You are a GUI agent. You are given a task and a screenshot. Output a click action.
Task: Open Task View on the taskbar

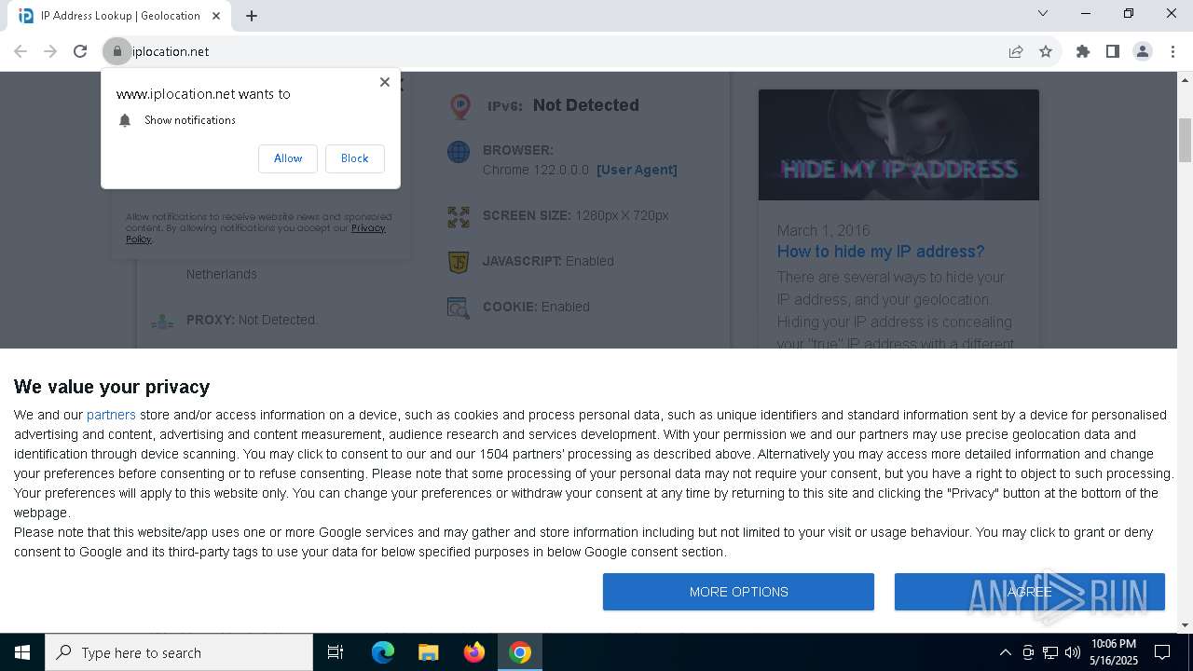pos(336,652)
